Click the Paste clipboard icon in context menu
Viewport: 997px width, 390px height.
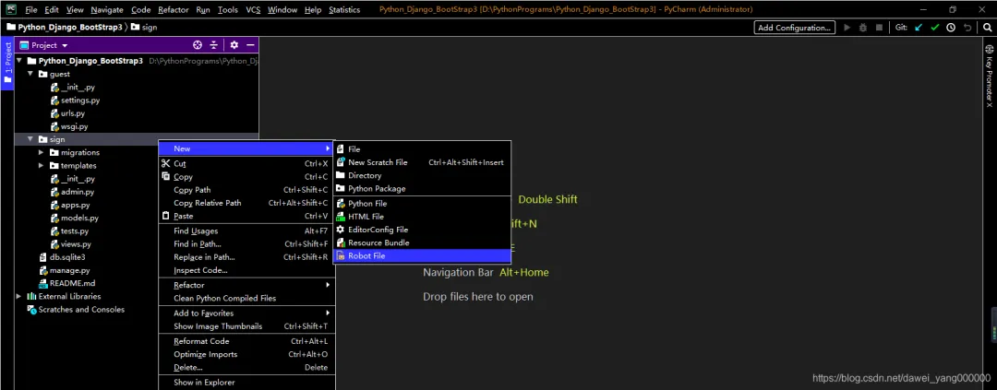tap(166, 216)
